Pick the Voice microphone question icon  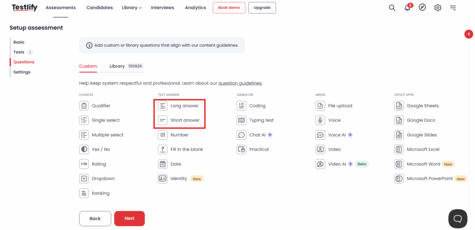pyautogui.click(x=320, y=120)
